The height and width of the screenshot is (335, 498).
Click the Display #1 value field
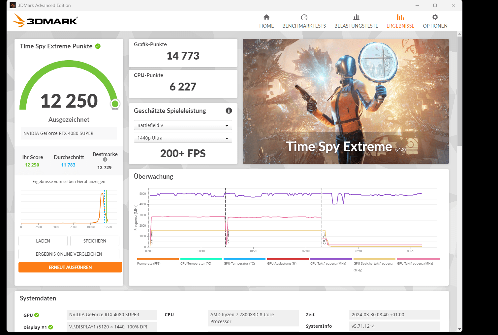click(112, 327)
